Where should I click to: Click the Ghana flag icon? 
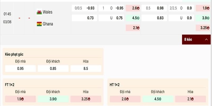click(x=39, y=24)
